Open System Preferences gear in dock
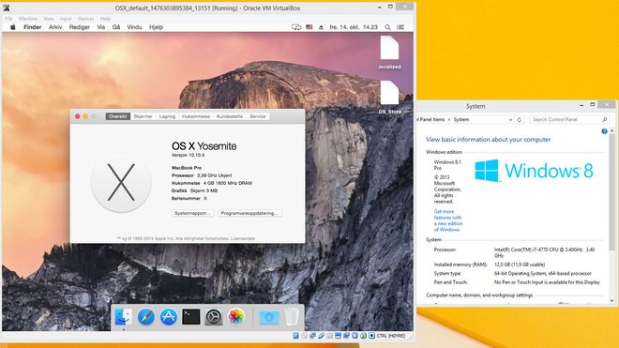 214,317
